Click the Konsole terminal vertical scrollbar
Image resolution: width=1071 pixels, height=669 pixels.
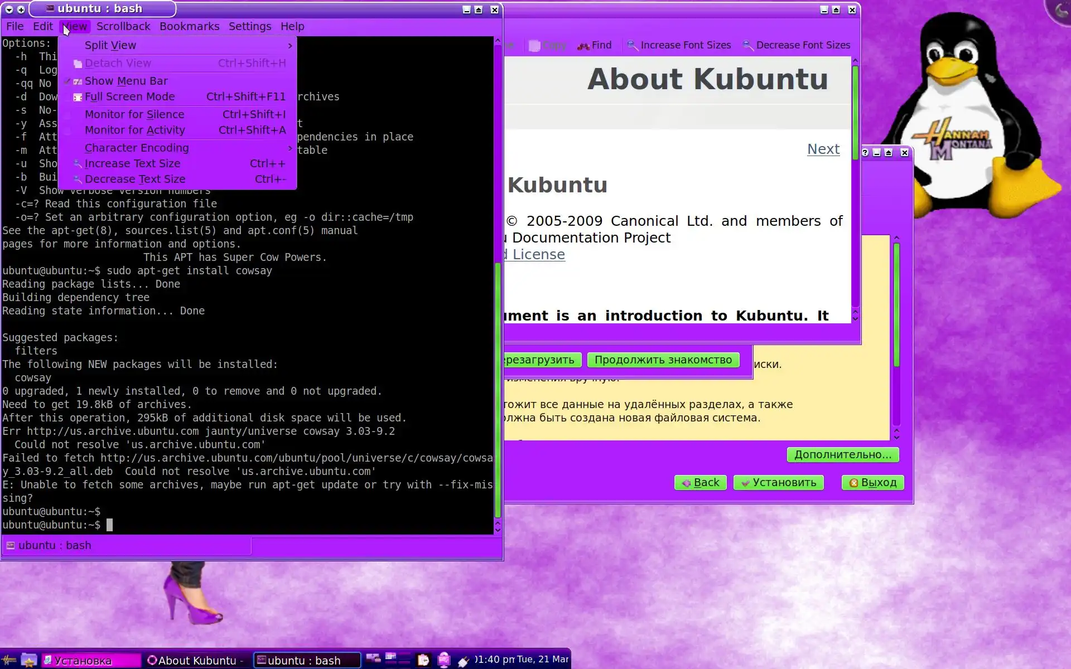498,390
